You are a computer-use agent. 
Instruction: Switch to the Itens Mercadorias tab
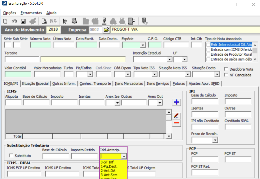pos(129,84)
